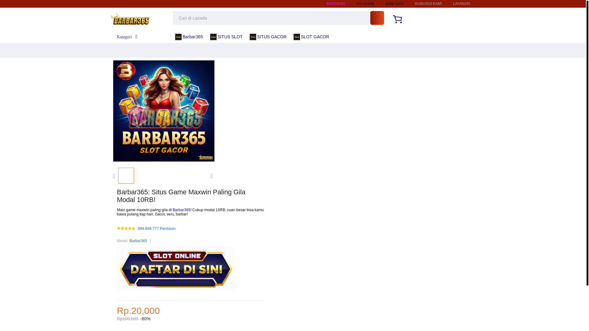Open the BANTUAN link

coord(394,4)
